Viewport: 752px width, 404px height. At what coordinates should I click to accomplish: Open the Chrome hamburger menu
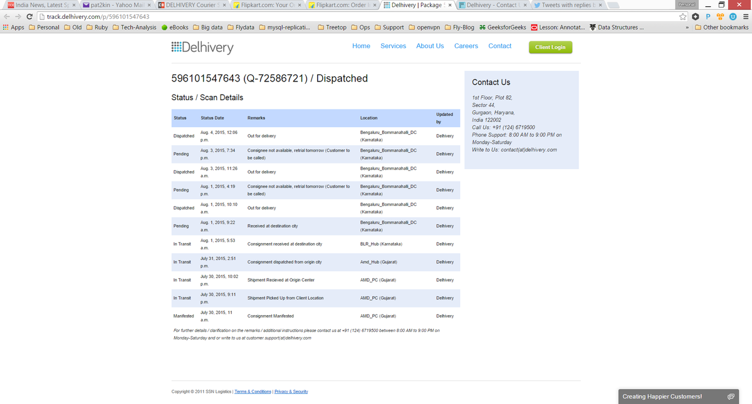tap(745, 17)
